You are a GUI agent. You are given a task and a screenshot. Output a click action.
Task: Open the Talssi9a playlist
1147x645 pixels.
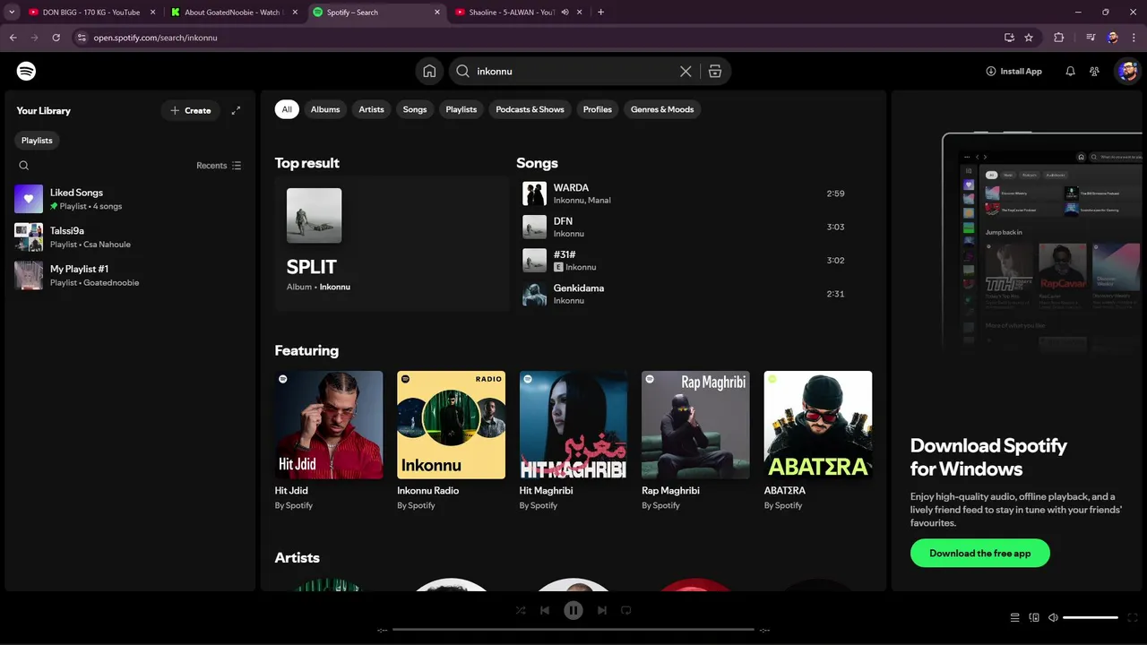tap(130, 237)
